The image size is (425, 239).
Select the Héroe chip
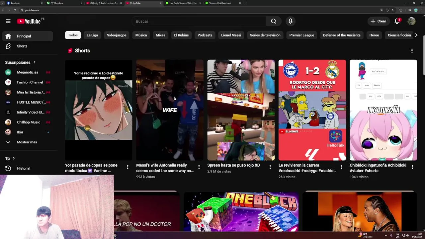[374, 35]
